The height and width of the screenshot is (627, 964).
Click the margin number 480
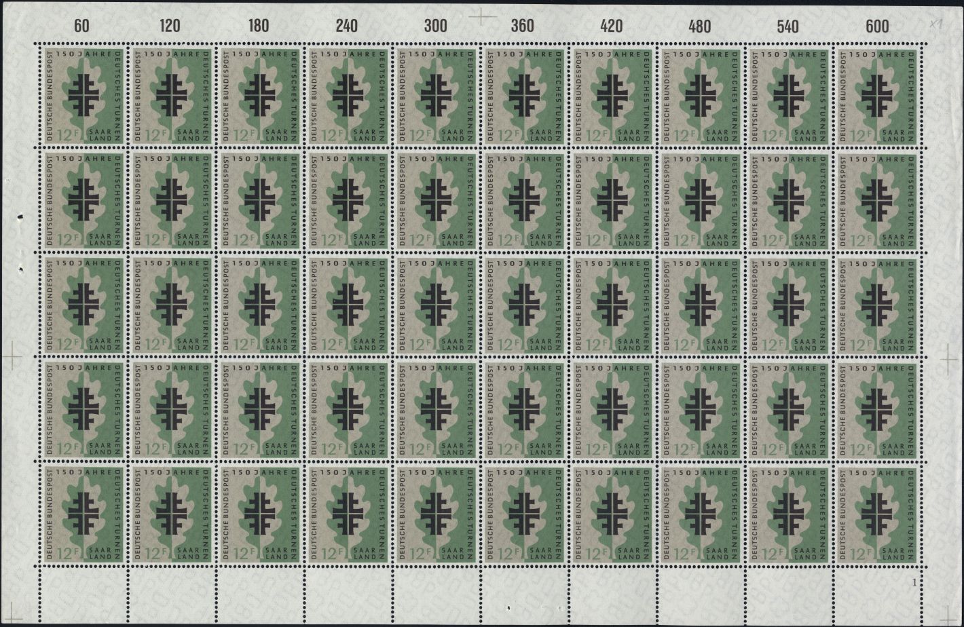click(x=699, y=26)
